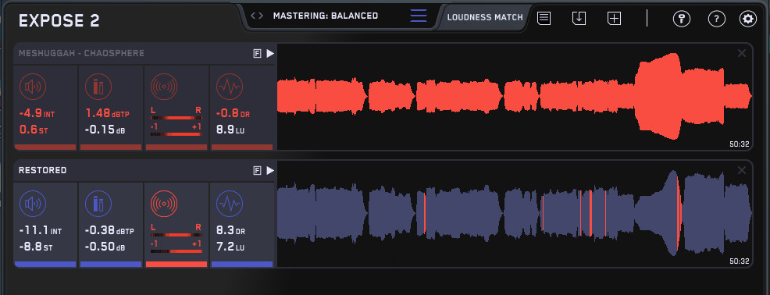The height and width of the screenshot is (295, 770).
Task: Click the loudness speaker icon for Meshuggah track
Action: point(33,87)
